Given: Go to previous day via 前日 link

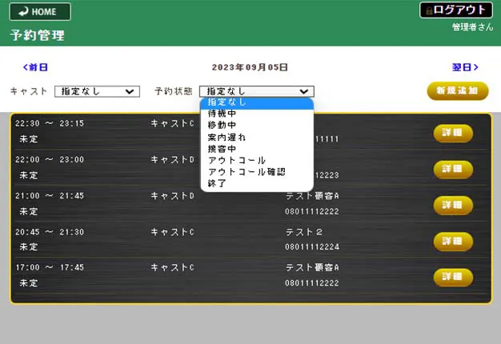Looking at the screenshot, I should 35,67.
